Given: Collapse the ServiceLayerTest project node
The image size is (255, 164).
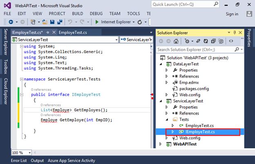Looking at the screenshot, I should pos(161,101).
